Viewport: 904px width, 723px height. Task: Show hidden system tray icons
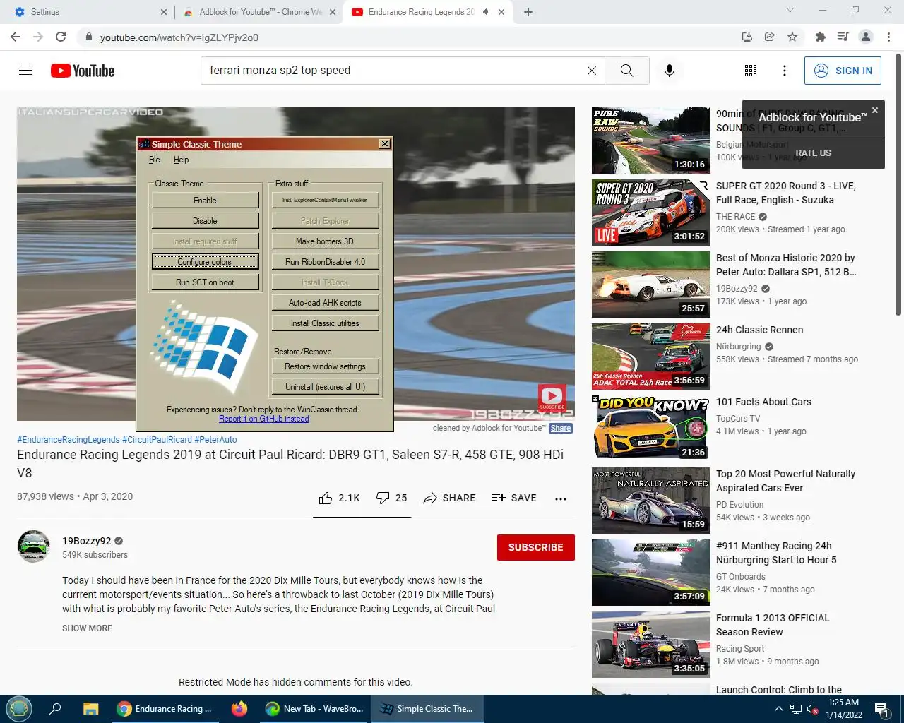coord(778,709)
